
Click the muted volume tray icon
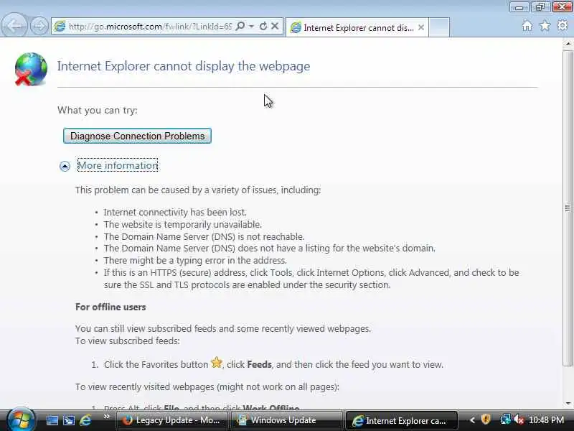coord(518,420)
